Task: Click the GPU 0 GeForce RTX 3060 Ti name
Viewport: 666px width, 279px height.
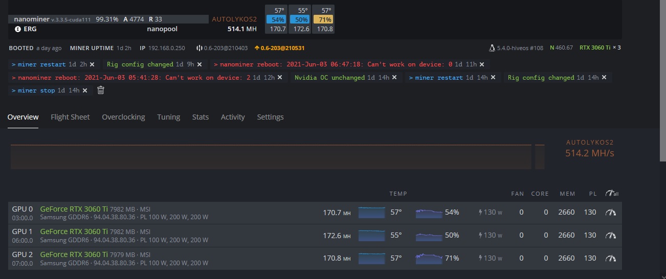Action: [73, 208]
